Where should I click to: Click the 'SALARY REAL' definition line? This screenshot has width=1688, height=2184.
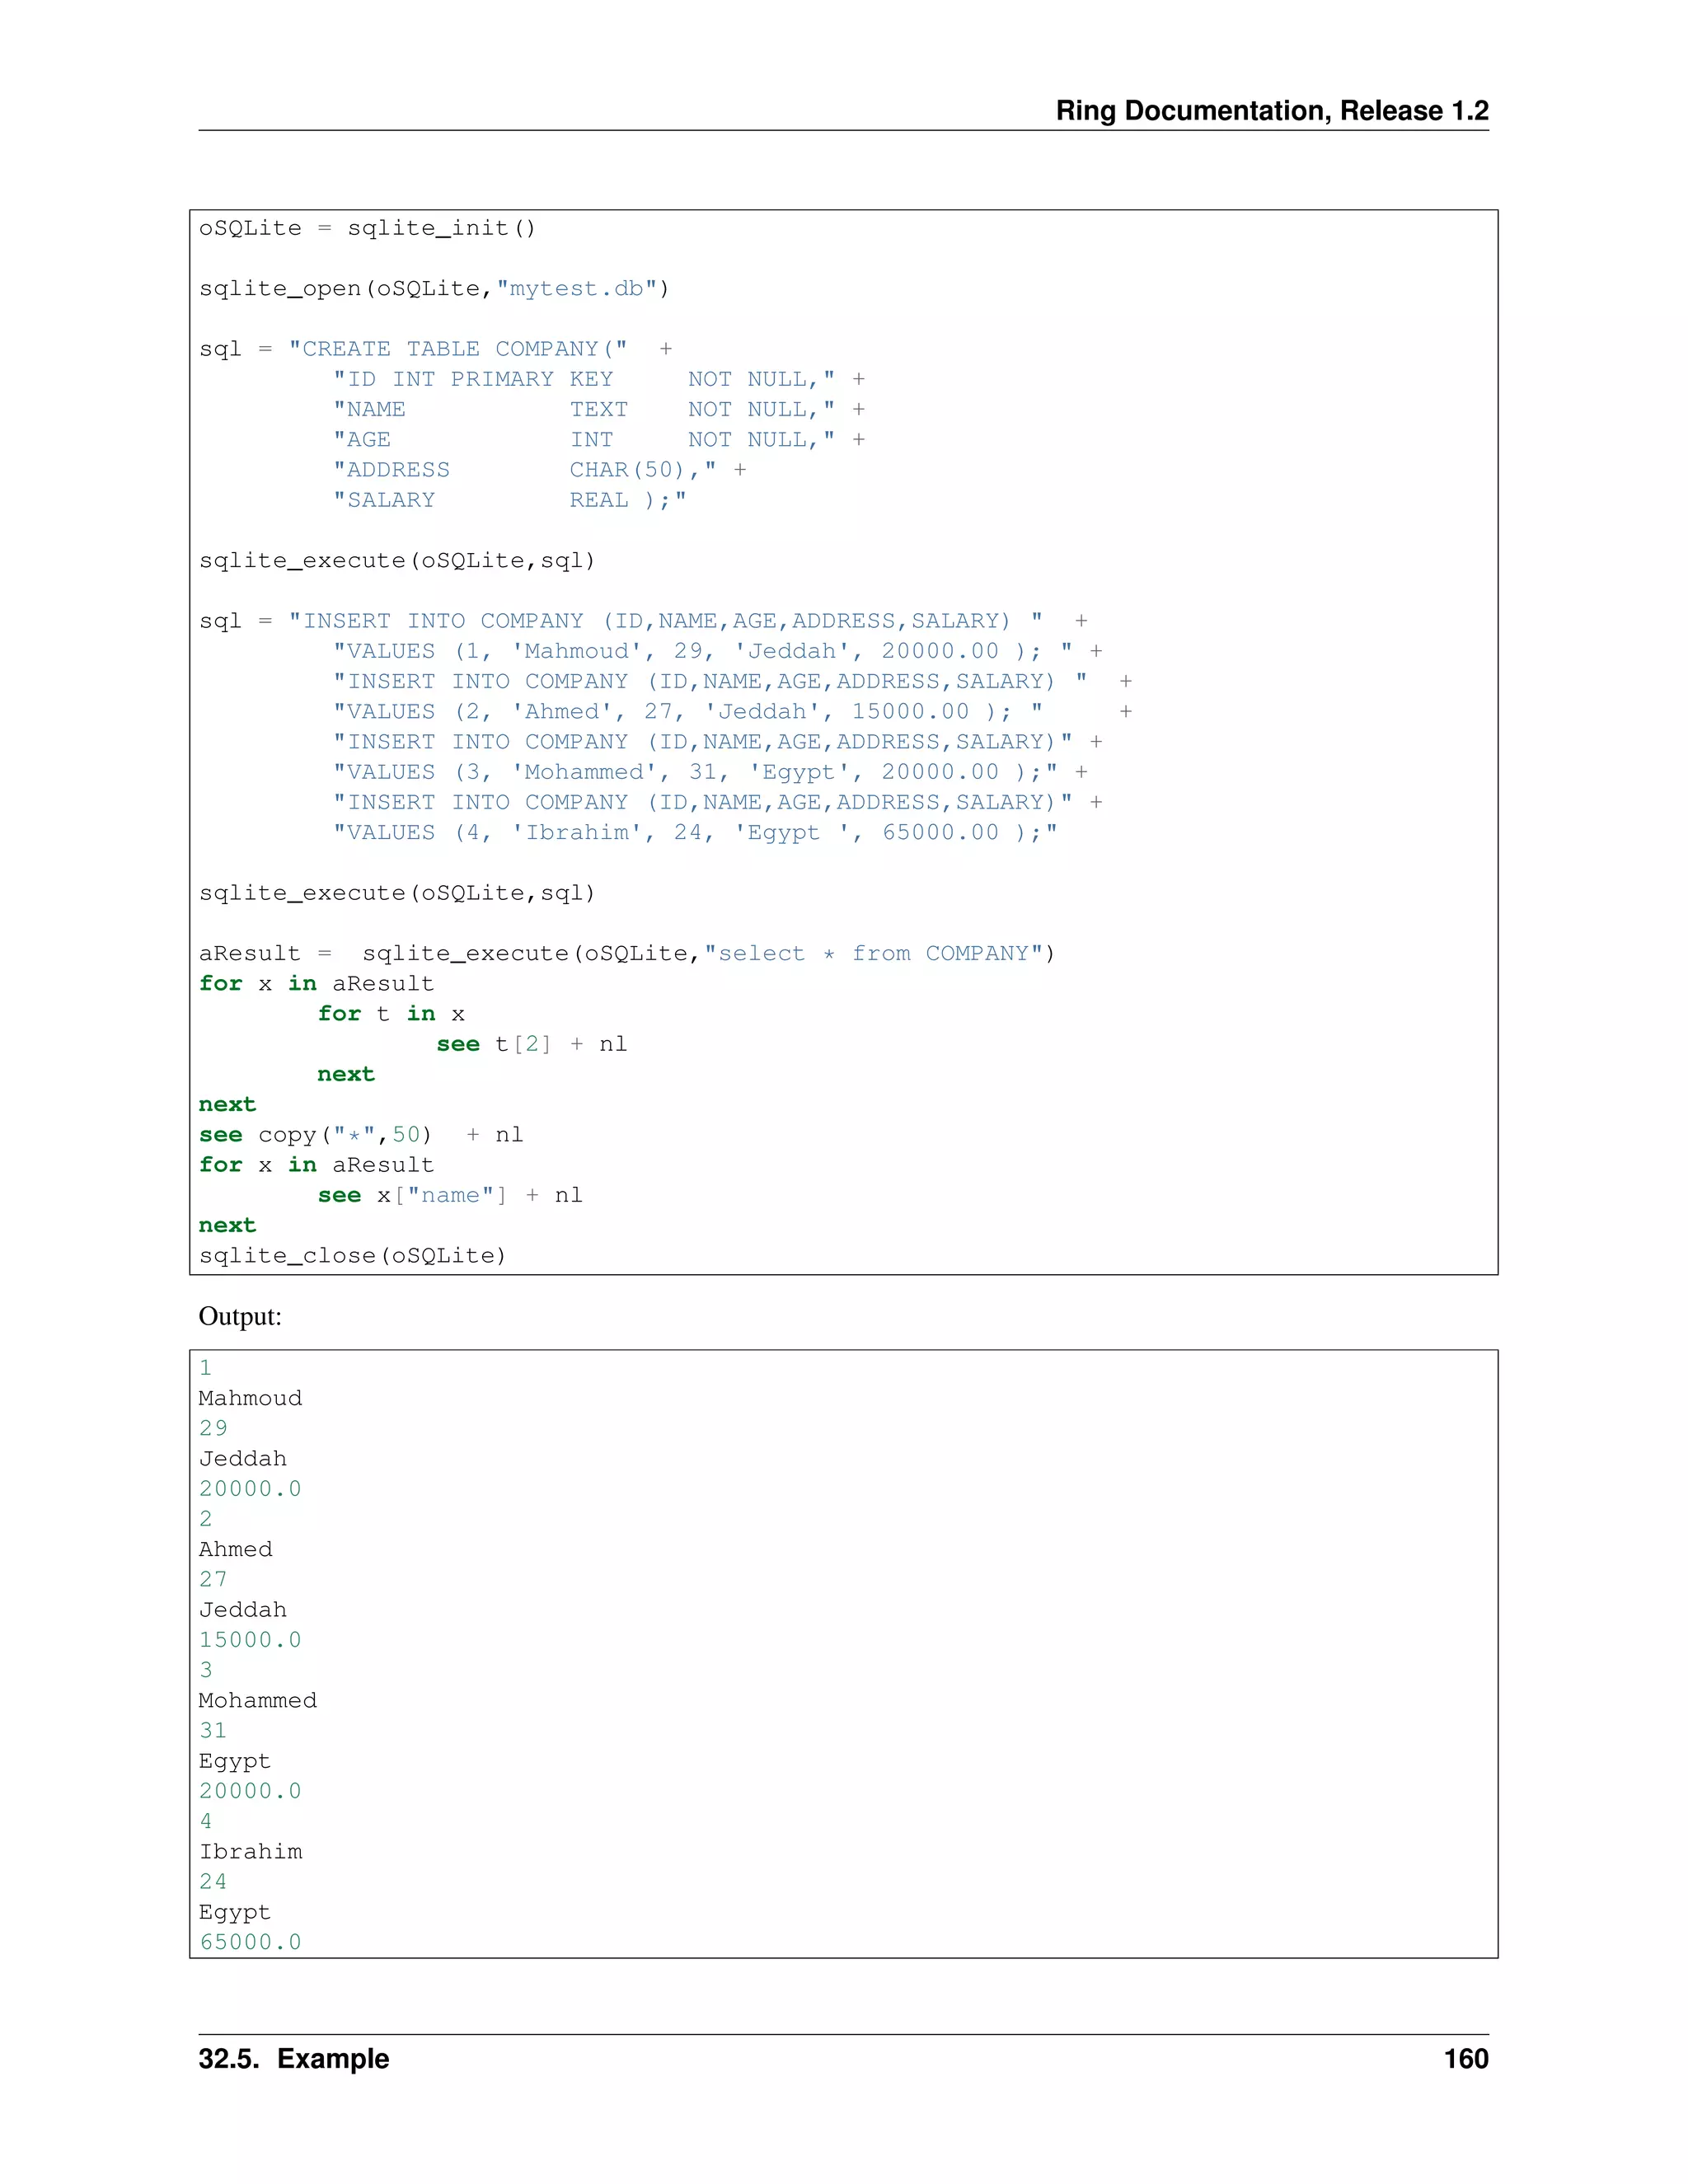[510, 500]
